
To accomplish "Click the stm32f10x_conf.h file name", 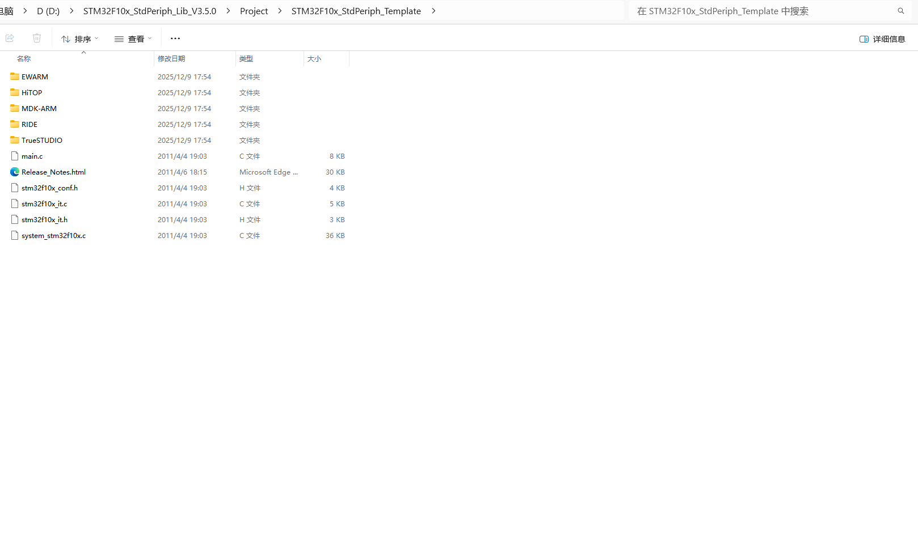I will [50, 188].
